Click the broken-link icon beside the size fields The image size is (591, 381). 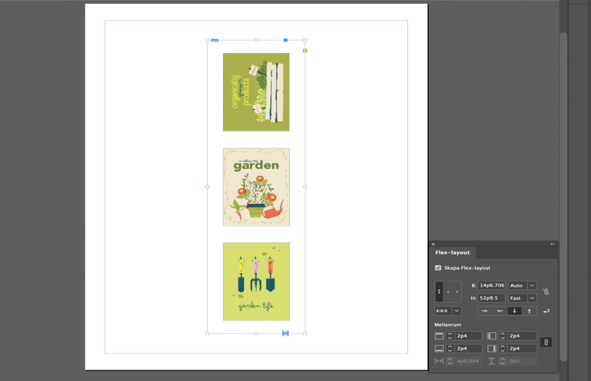click(x=547, y=292)
